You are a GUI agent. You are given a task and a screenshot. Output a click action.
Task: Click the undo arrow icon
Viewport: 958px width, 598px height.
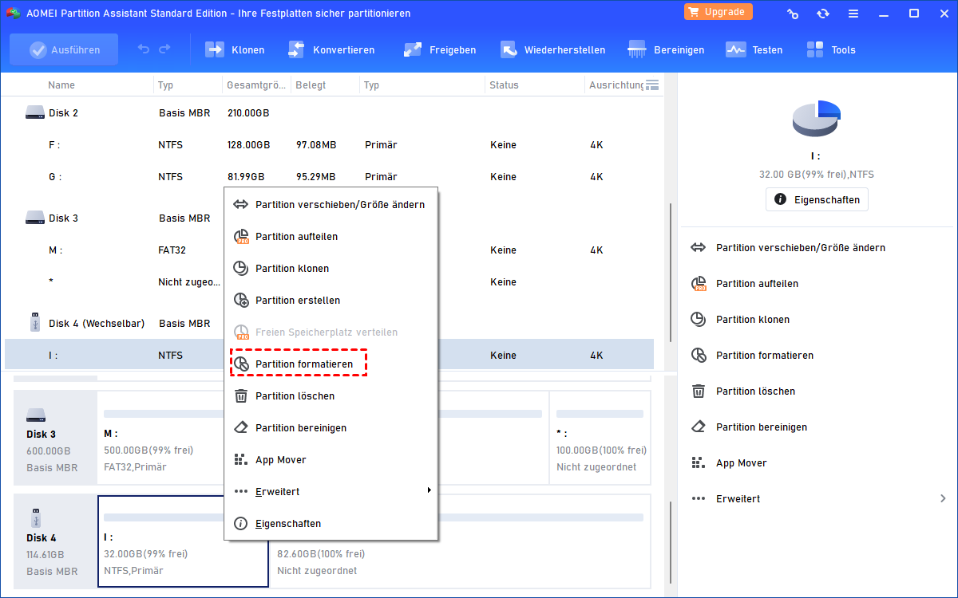(144, 49)
